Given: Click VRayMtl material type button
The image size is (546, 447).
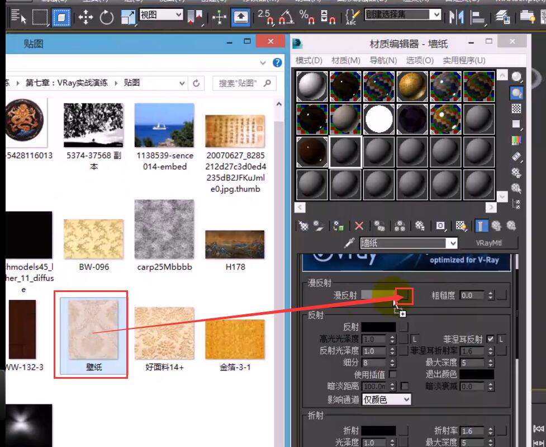Looking at the screenshot, I should click(490, 243).
